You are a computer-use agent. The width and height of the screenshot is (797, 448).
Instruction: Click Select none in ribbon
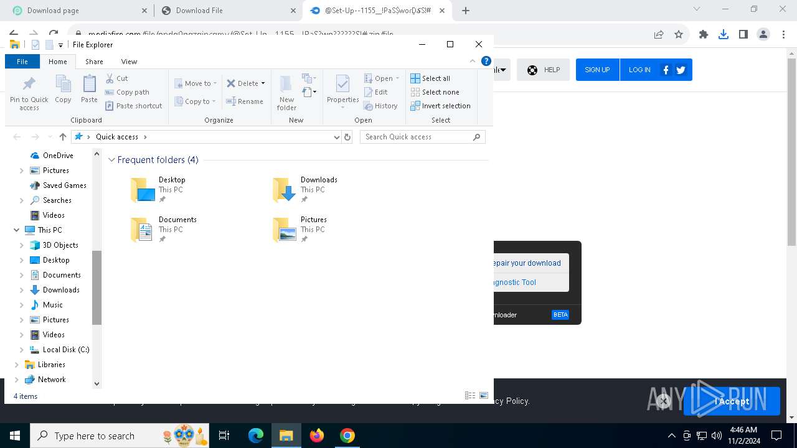(x=435, y=92)
